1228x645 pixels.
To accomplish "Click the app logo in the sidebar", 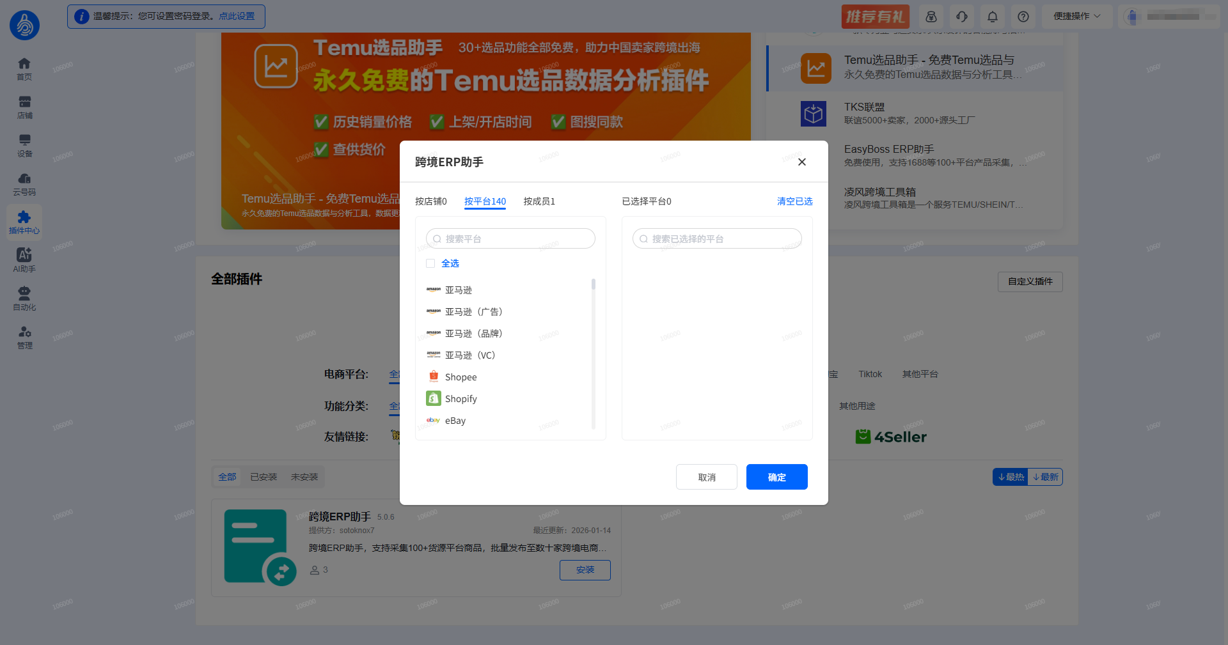I will coord(24,25).
